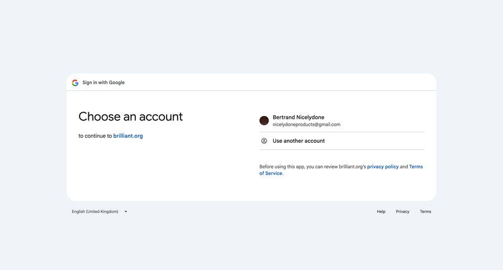Open the privacy policy link
Viewport: 503px width, 270px height.
[x=383, y=167]
